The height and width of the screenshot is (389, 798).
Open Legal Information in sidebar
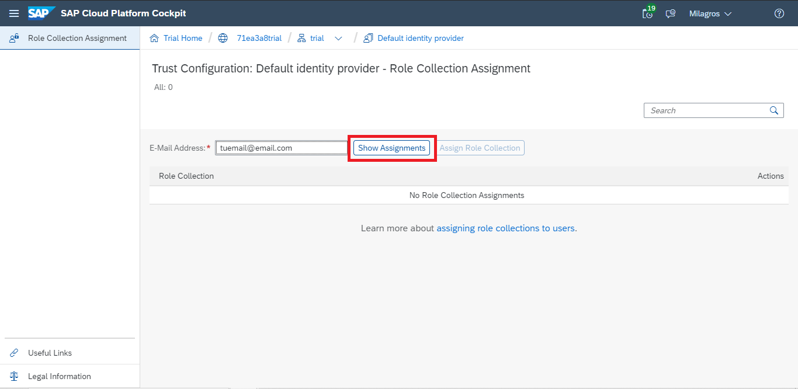[x=59, y=376]
